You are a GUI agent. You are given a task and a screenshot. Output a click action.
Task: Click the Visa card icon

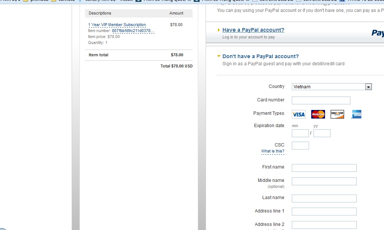(299, 114)
